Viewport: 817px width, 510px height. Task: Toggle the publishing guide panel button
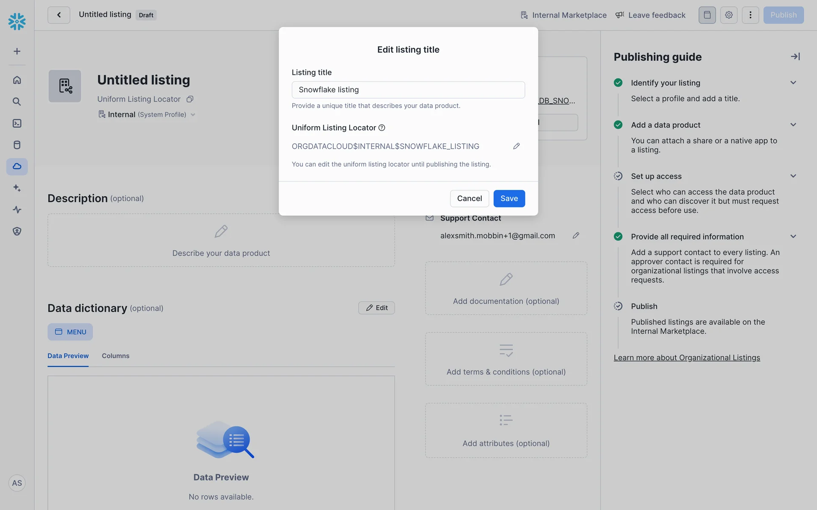(x=707, y=15)
